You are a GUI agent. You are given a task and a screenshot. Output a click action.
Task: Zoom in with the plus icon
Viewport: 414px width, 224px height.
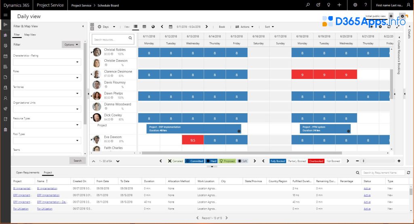click(399, 161)
